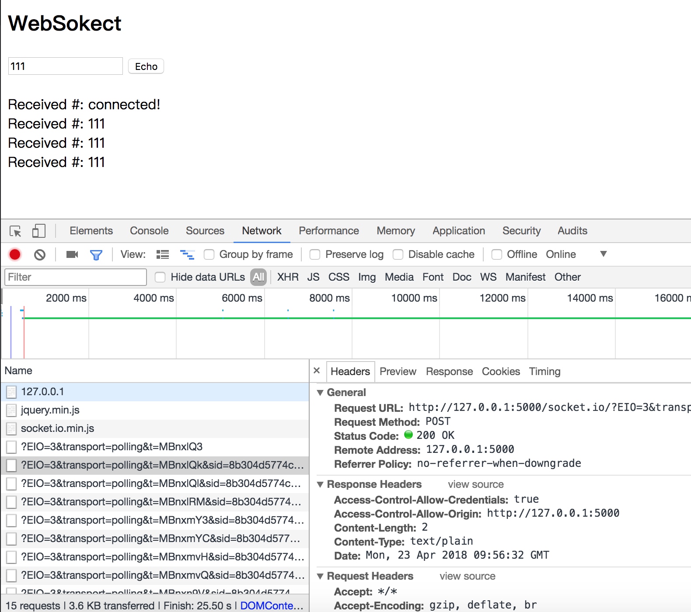
Task: Switch to large request rows view
Action: point(163,254)
